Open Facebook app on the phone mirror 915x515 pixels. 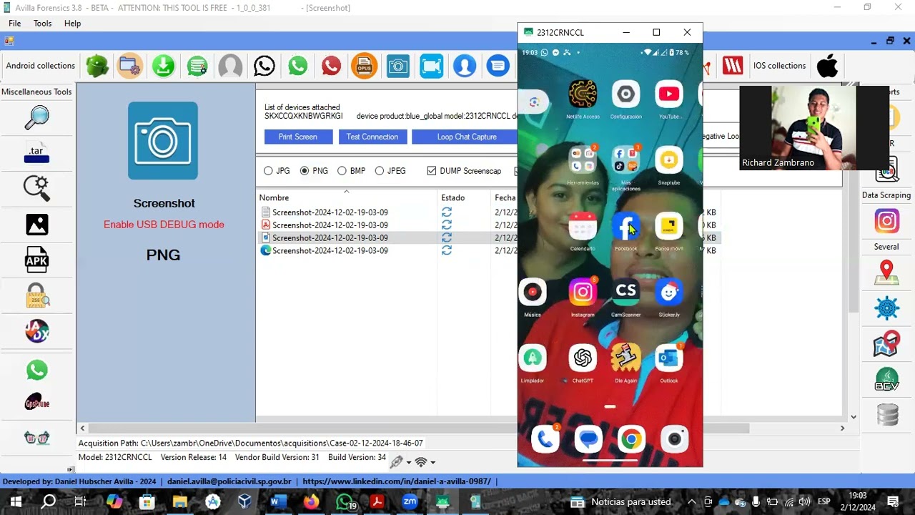[x=625, y=227]
